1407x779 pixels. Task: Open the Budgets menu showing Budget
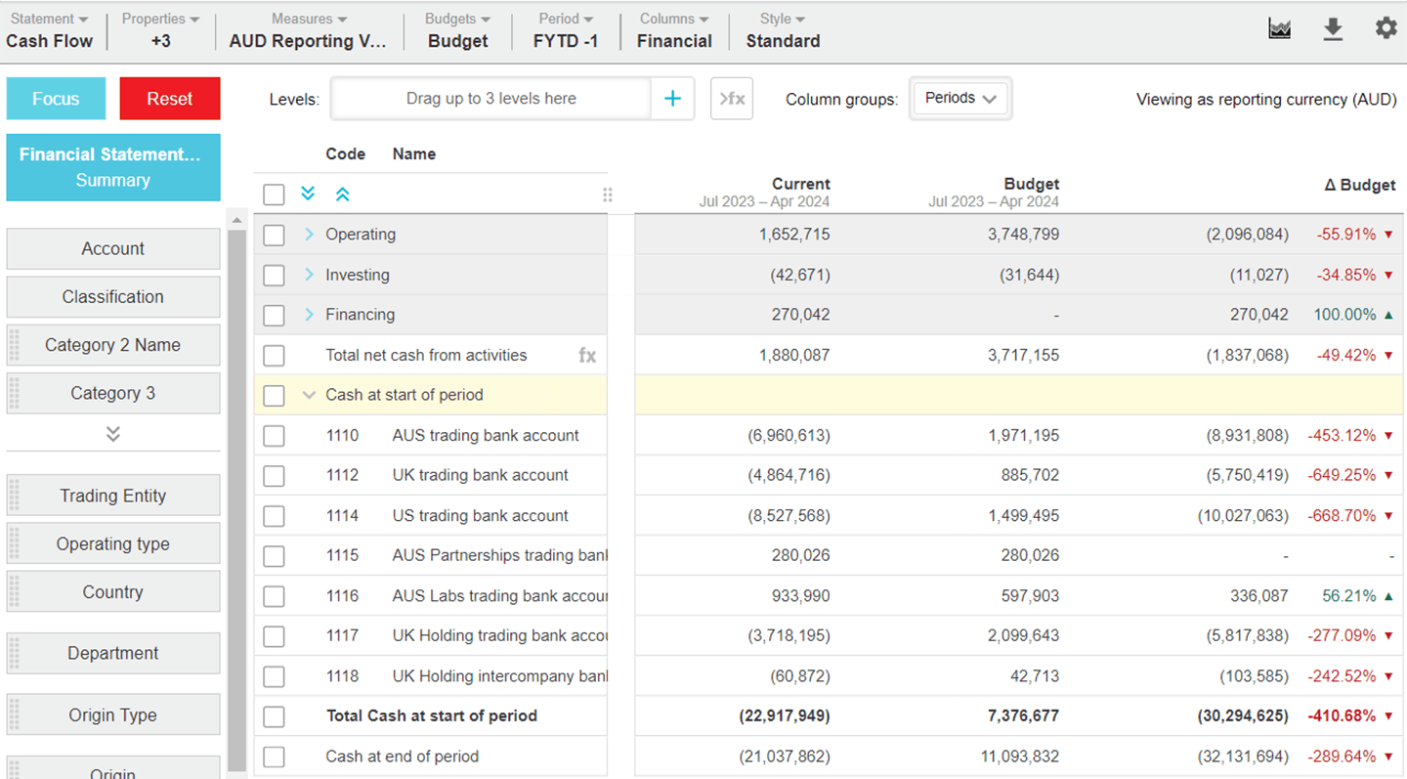tap(456, 30)
